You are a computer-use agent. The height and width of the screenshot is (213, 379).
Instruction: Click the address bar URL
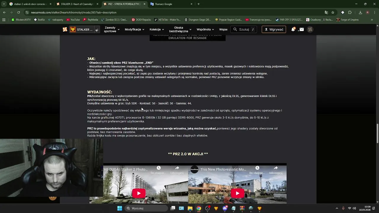click(x=74, y=12)
